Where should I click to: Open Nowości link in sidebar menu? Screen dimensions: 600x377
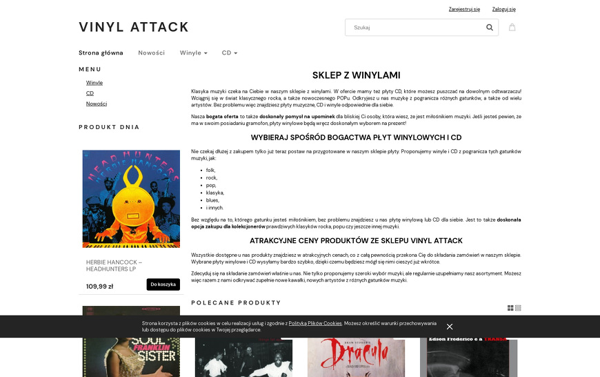point(97,104)
